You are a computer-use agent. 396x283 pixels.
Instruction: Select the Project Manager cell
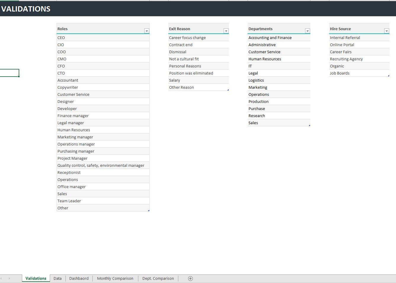point(103,158)
